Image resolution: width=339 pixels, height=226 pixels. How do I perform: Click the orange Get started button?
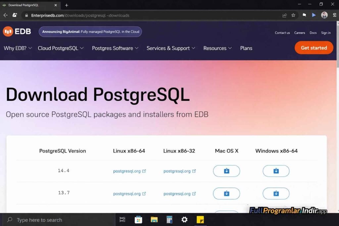pyautogui.click(x=314, y=48)
